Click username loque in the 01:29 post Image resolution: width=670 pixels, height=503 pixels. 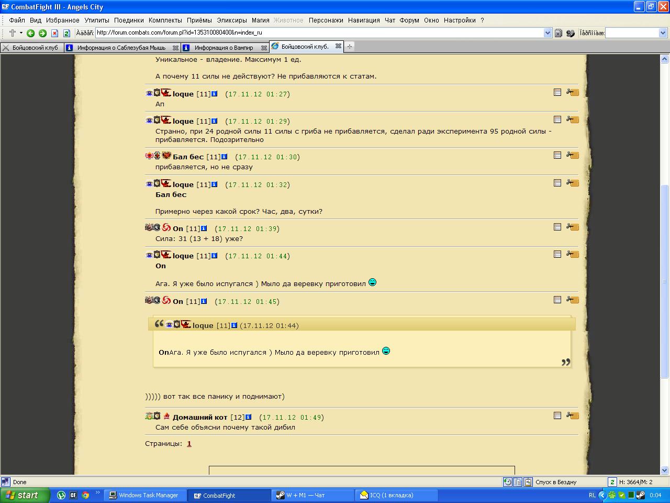coord(183,121)
